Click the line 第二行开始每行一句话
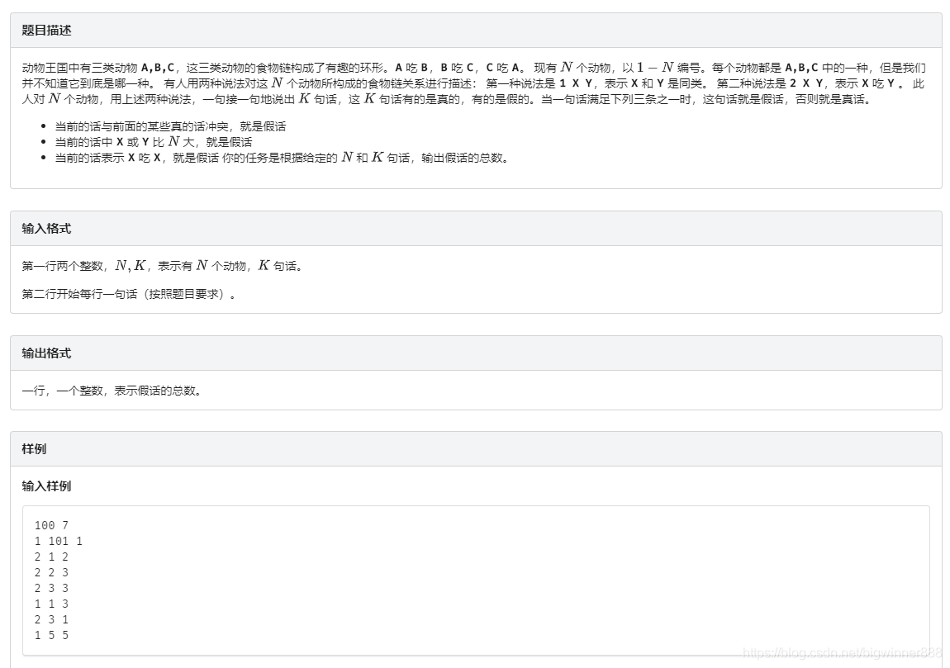The image size is (950, 668). pos(129,294)
